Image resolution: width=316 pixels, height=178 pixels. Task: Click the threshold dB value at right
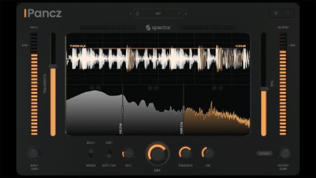[x=241, y=46]
